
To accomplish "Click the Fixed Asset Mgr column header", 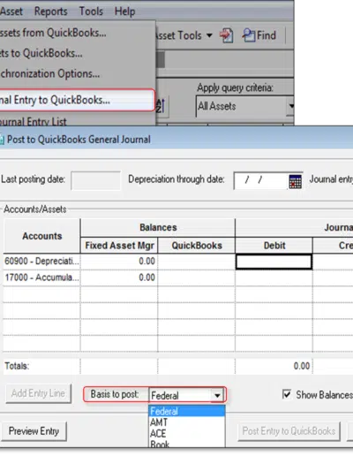I will coord(119,246).
